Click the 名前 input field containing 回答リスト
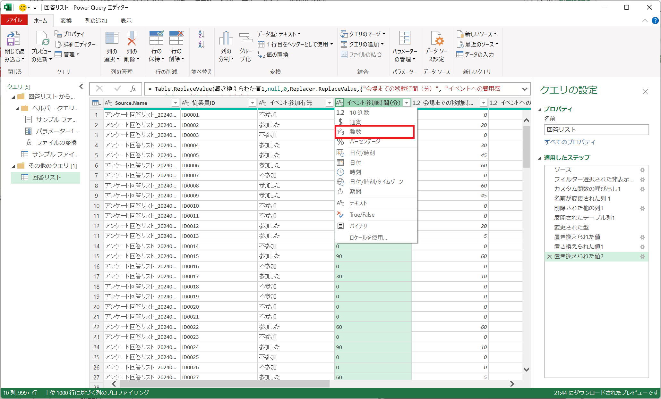 pos(596,130)
